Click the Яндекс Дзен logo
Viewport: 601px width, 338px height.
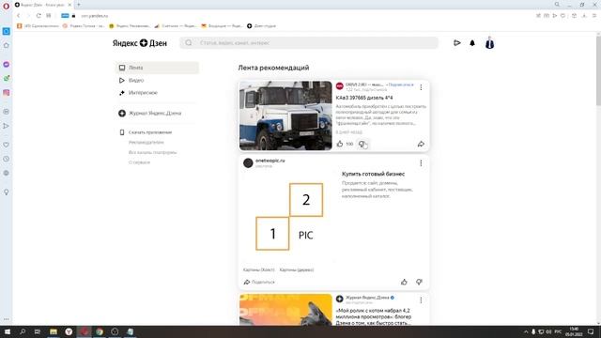140,43
